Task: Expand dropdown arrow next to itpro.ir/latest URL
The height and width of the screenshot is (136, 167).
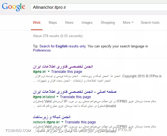Action: (x=57, y=97)
